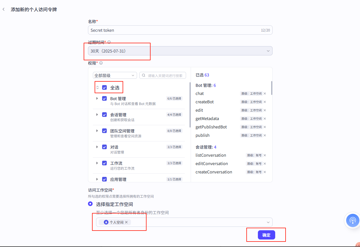The height and width of the screenshot is (247, 360).
Task: Open the 全部层级 dropdown
Action: [115, 75]
